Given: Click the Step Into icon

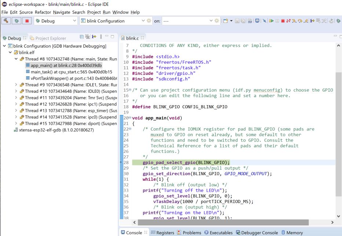Looking at the screenshot, I should pos(294,21).
